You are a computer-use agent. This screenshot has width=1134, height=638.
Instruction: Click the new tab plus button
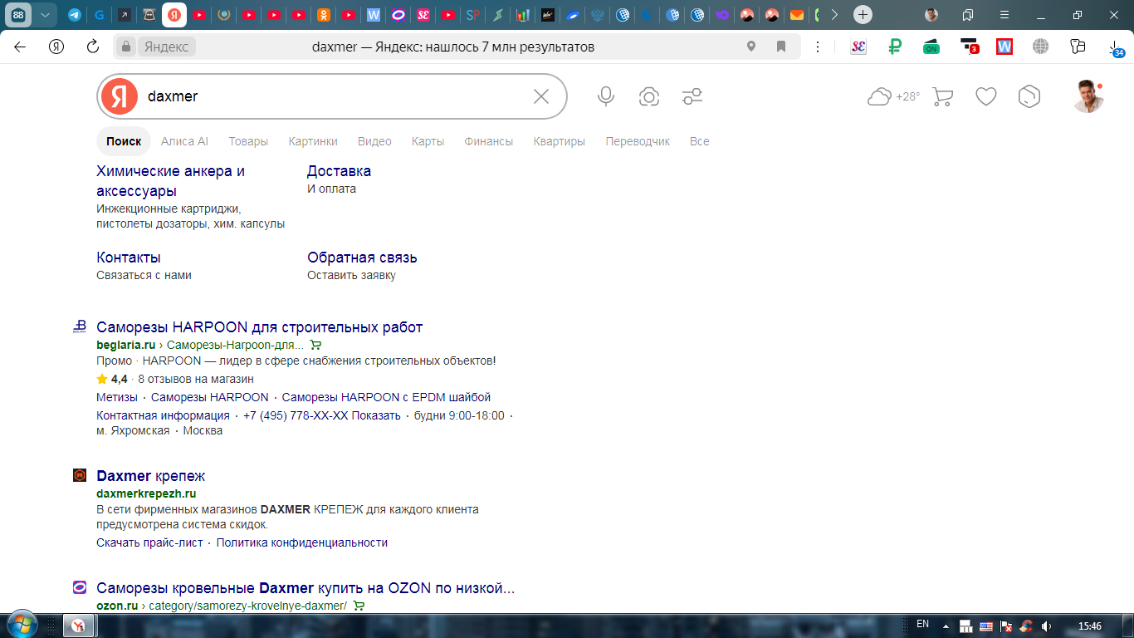(863, 15)
